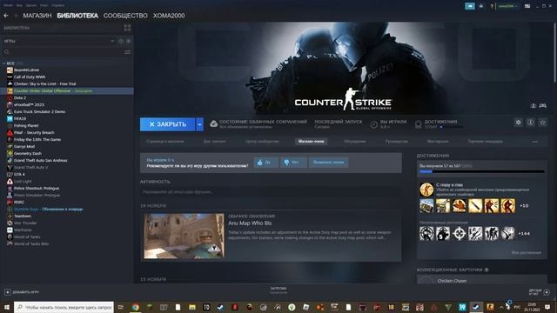Image resolution: width=557 pixels, height=313 pixels.
Task: Click the vertical scrollbar at right edge
Action: tap(555, 53)
